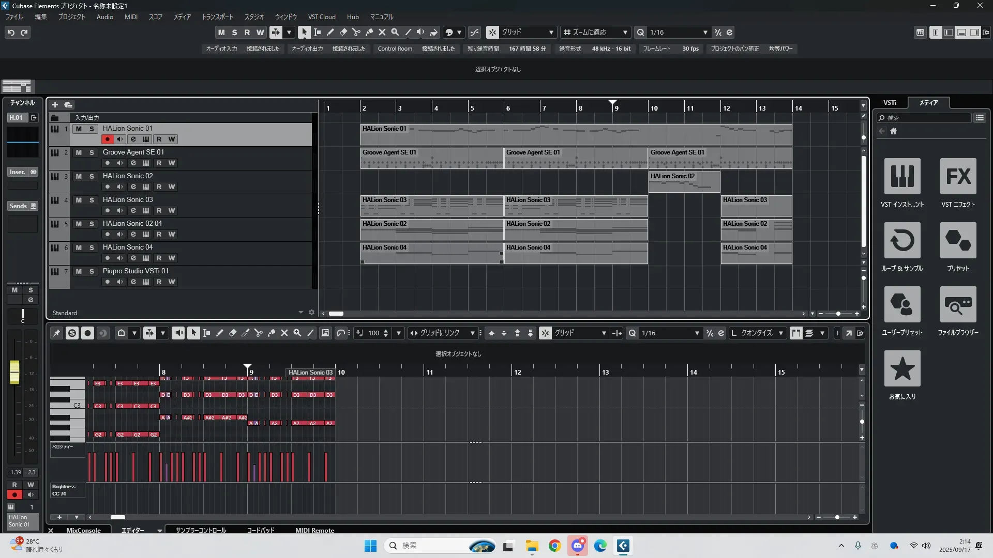993x558 pixels.
Task: Disable record enable on HALion Sonic 01
Action: coord(107,139)
